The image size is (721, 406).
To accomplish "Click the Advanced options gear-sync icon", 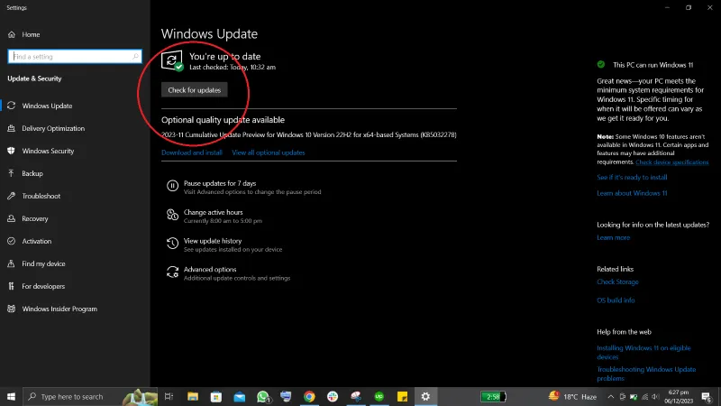I will point(172,272).
